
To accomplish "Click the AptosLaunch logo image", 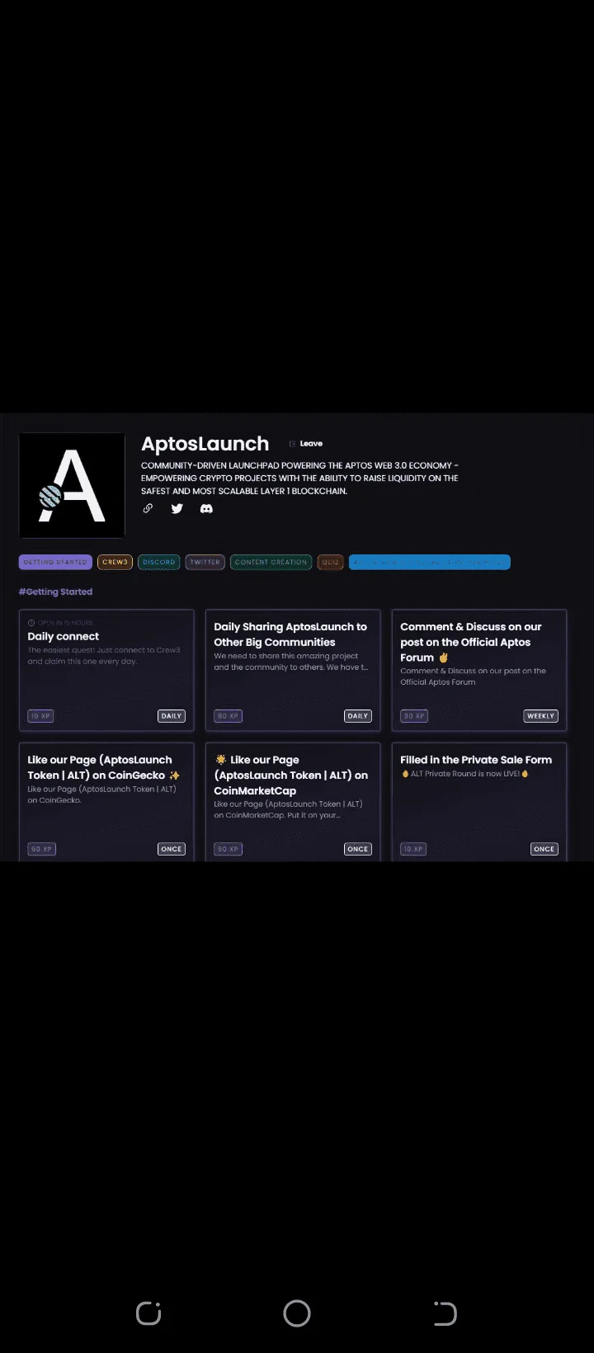I will point(72,485).
